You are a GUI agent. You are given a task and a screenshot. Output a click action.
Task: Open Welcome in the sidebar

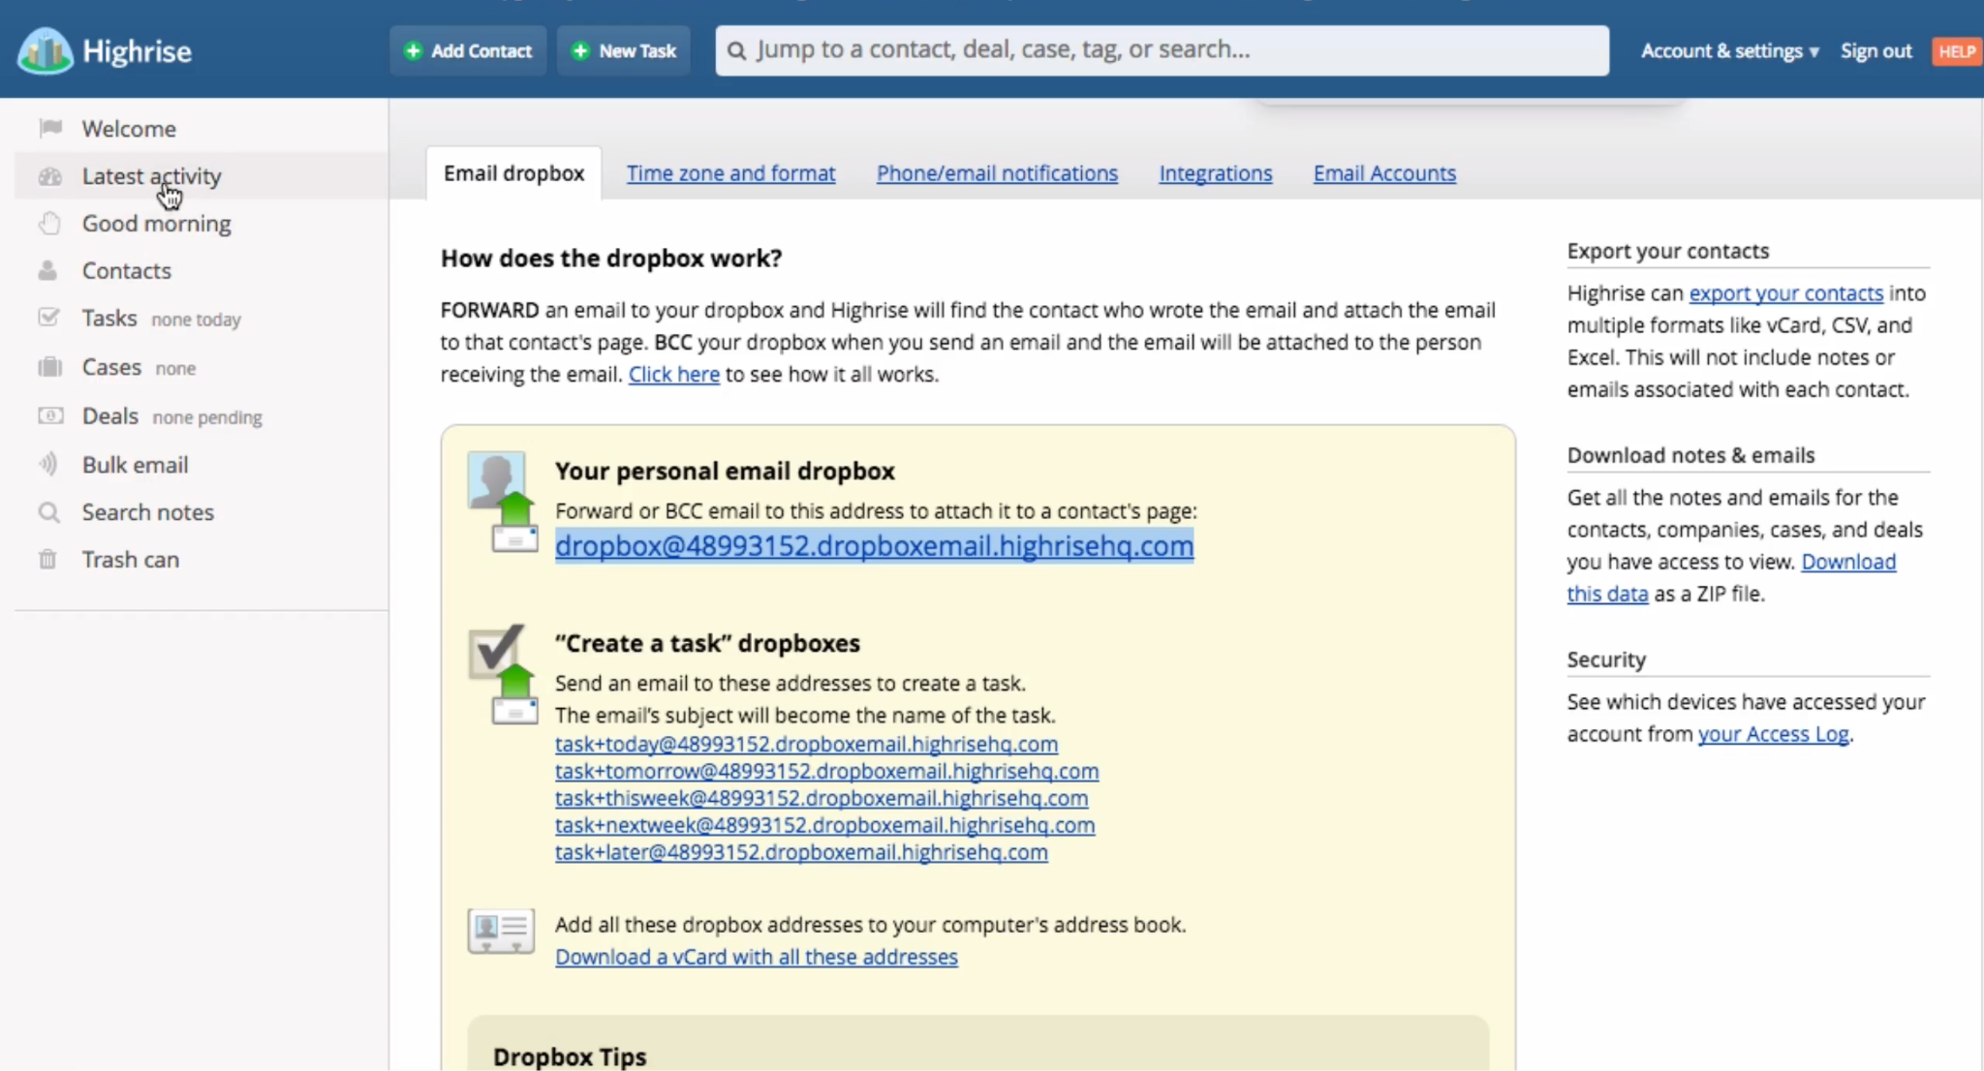tap(129, 128)
